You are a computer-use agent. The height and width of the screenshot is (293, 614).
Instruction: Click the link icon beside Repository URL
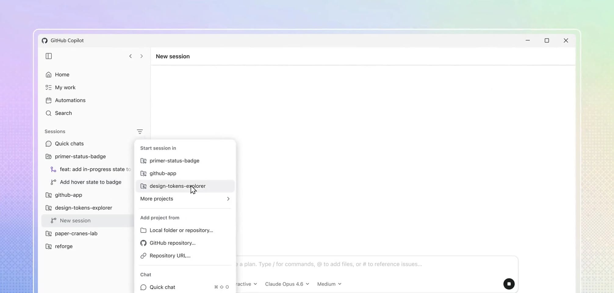click(143, 256)
